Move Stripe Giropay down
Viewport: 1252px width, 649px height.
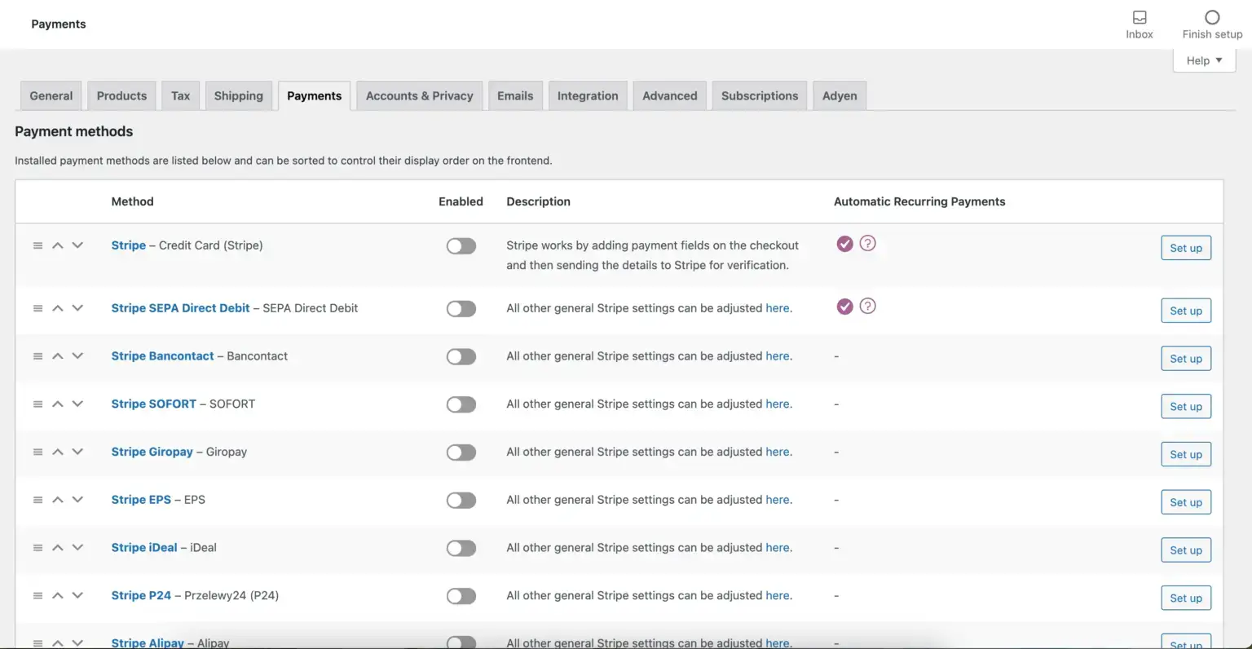pos(77,452)
